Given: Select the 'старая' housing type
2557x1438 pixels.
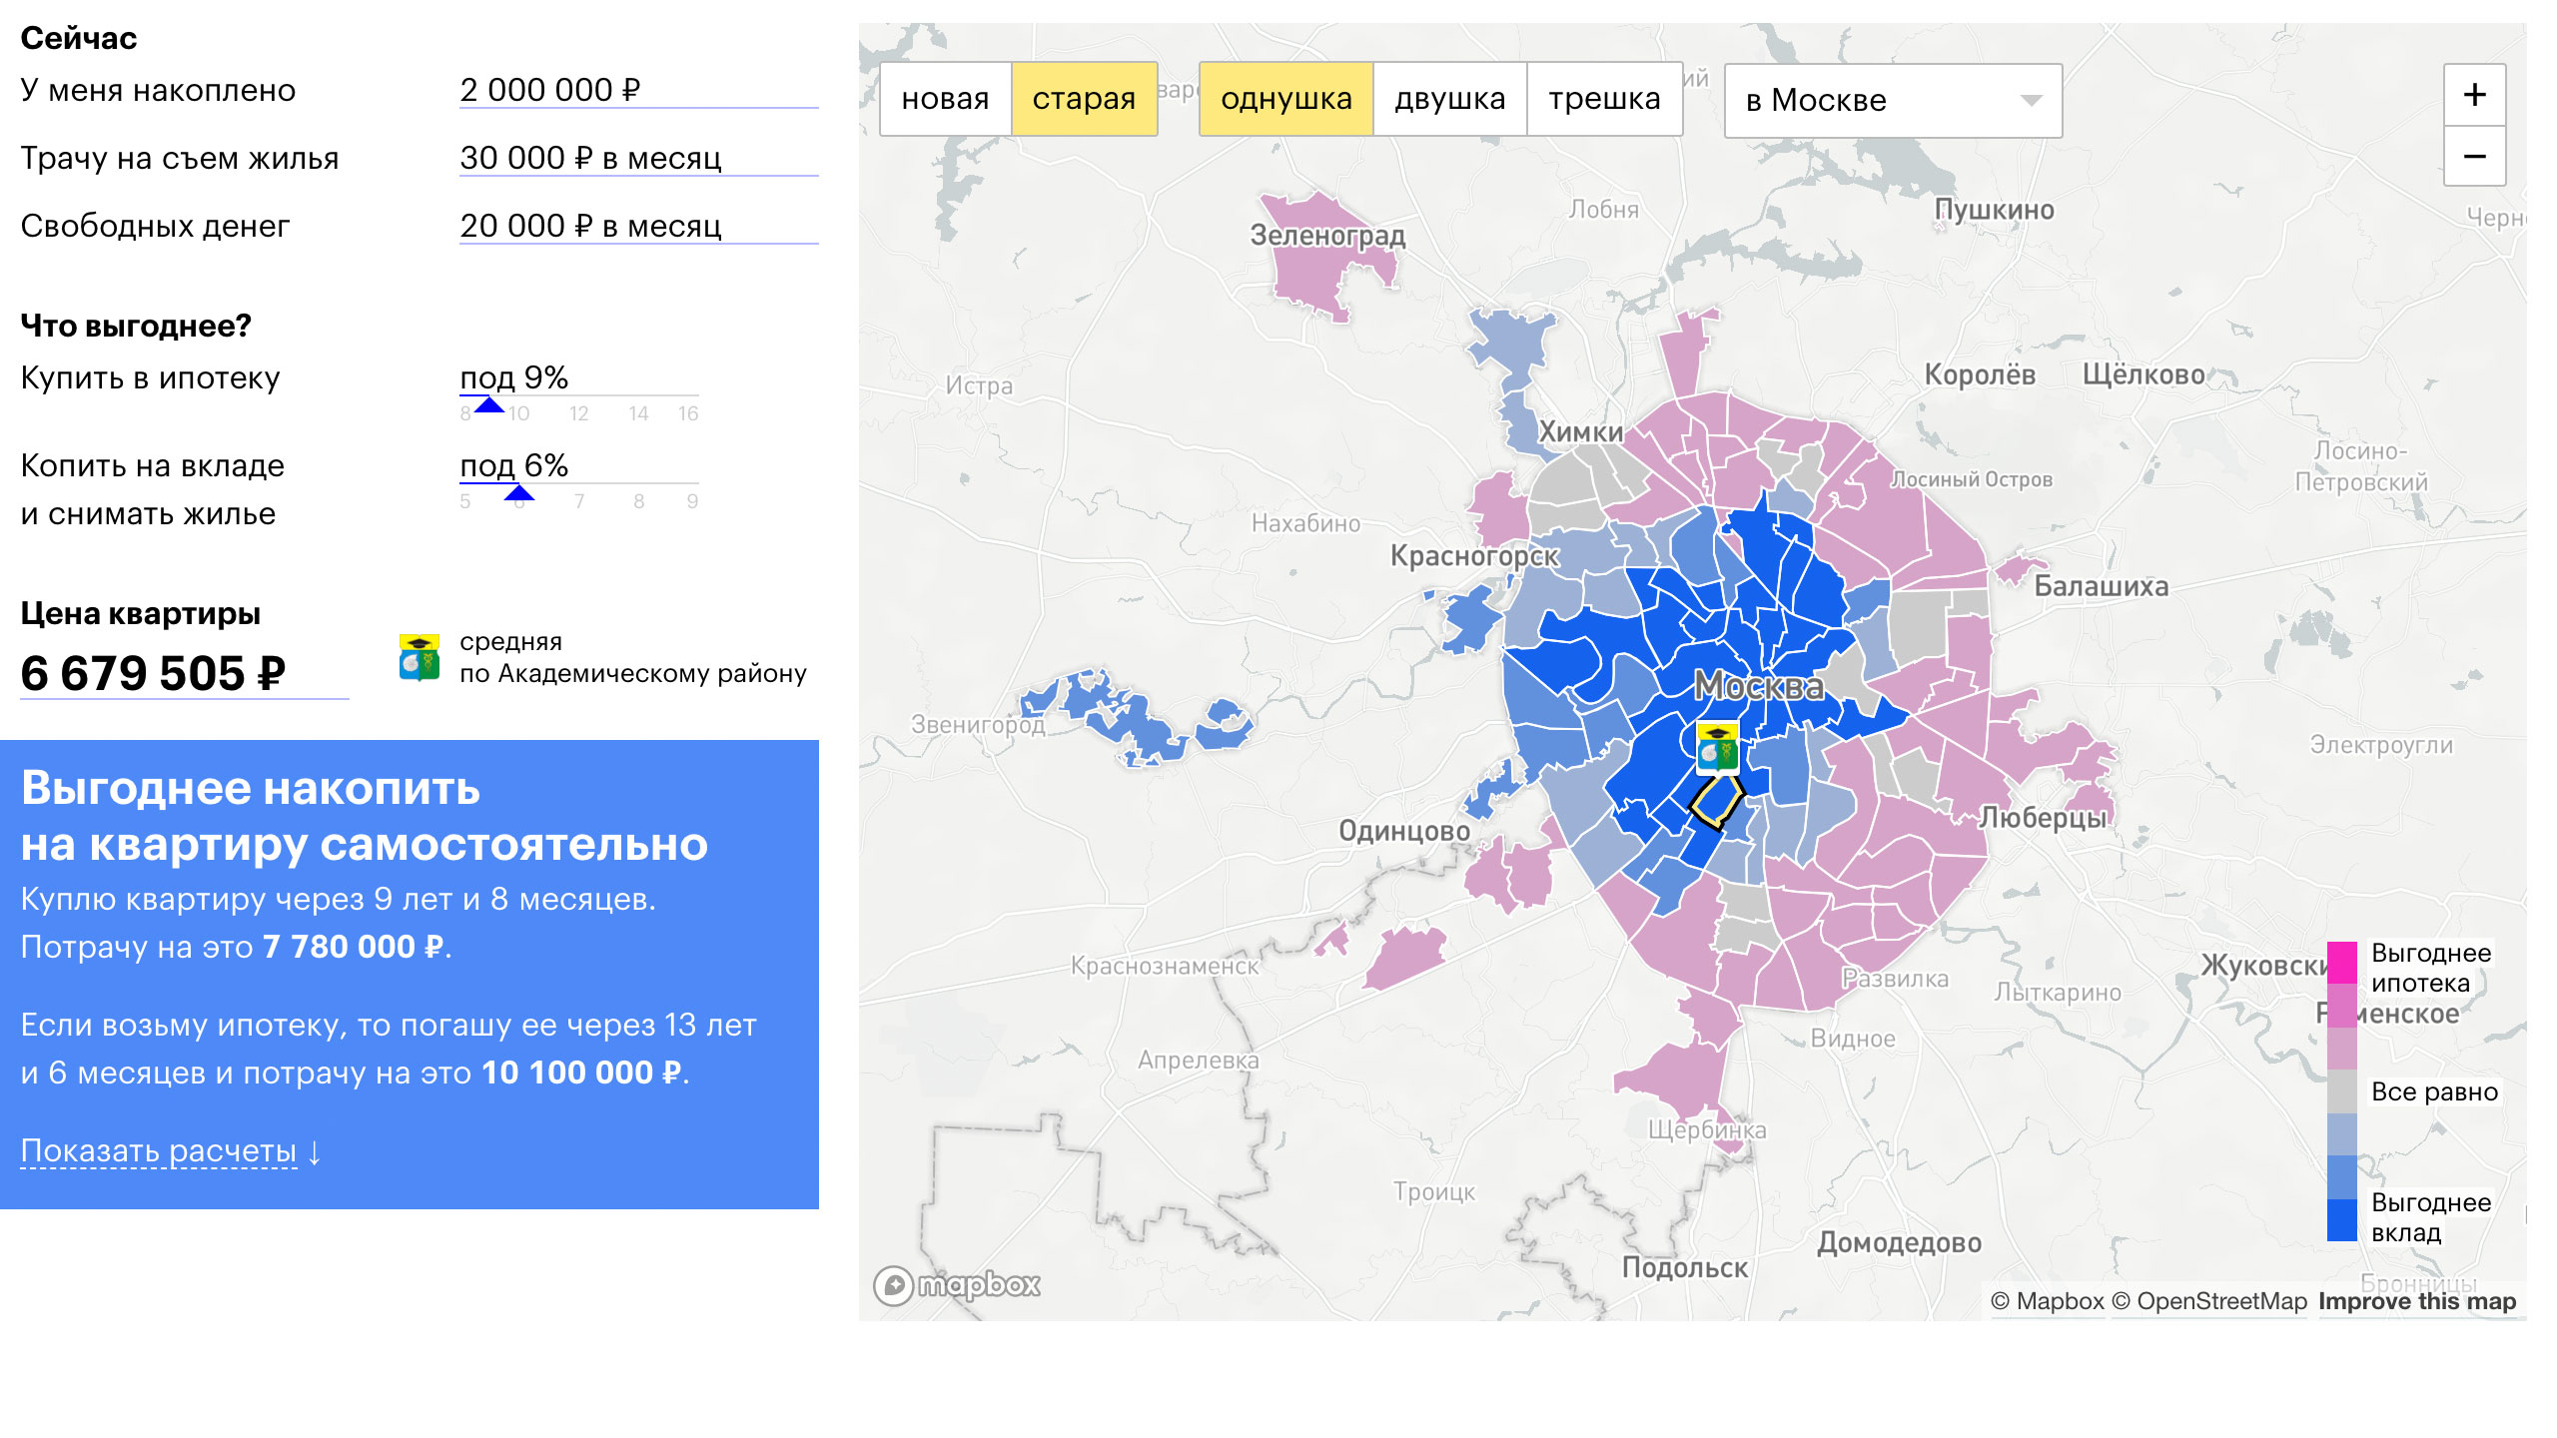Looking at the screenshot, I should (x=1084, y=99).
